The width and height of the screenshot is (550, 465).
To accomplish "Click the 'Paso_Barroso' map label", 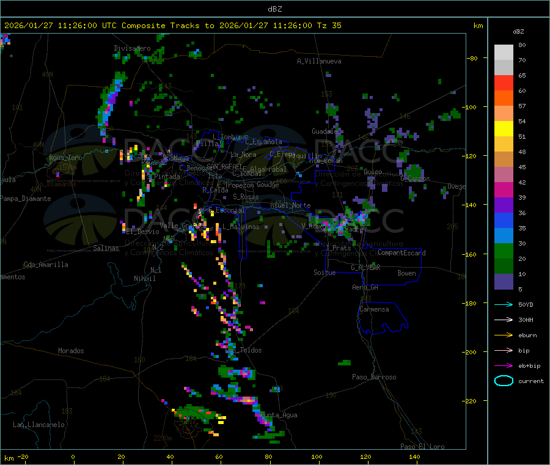I will (374, 377).
